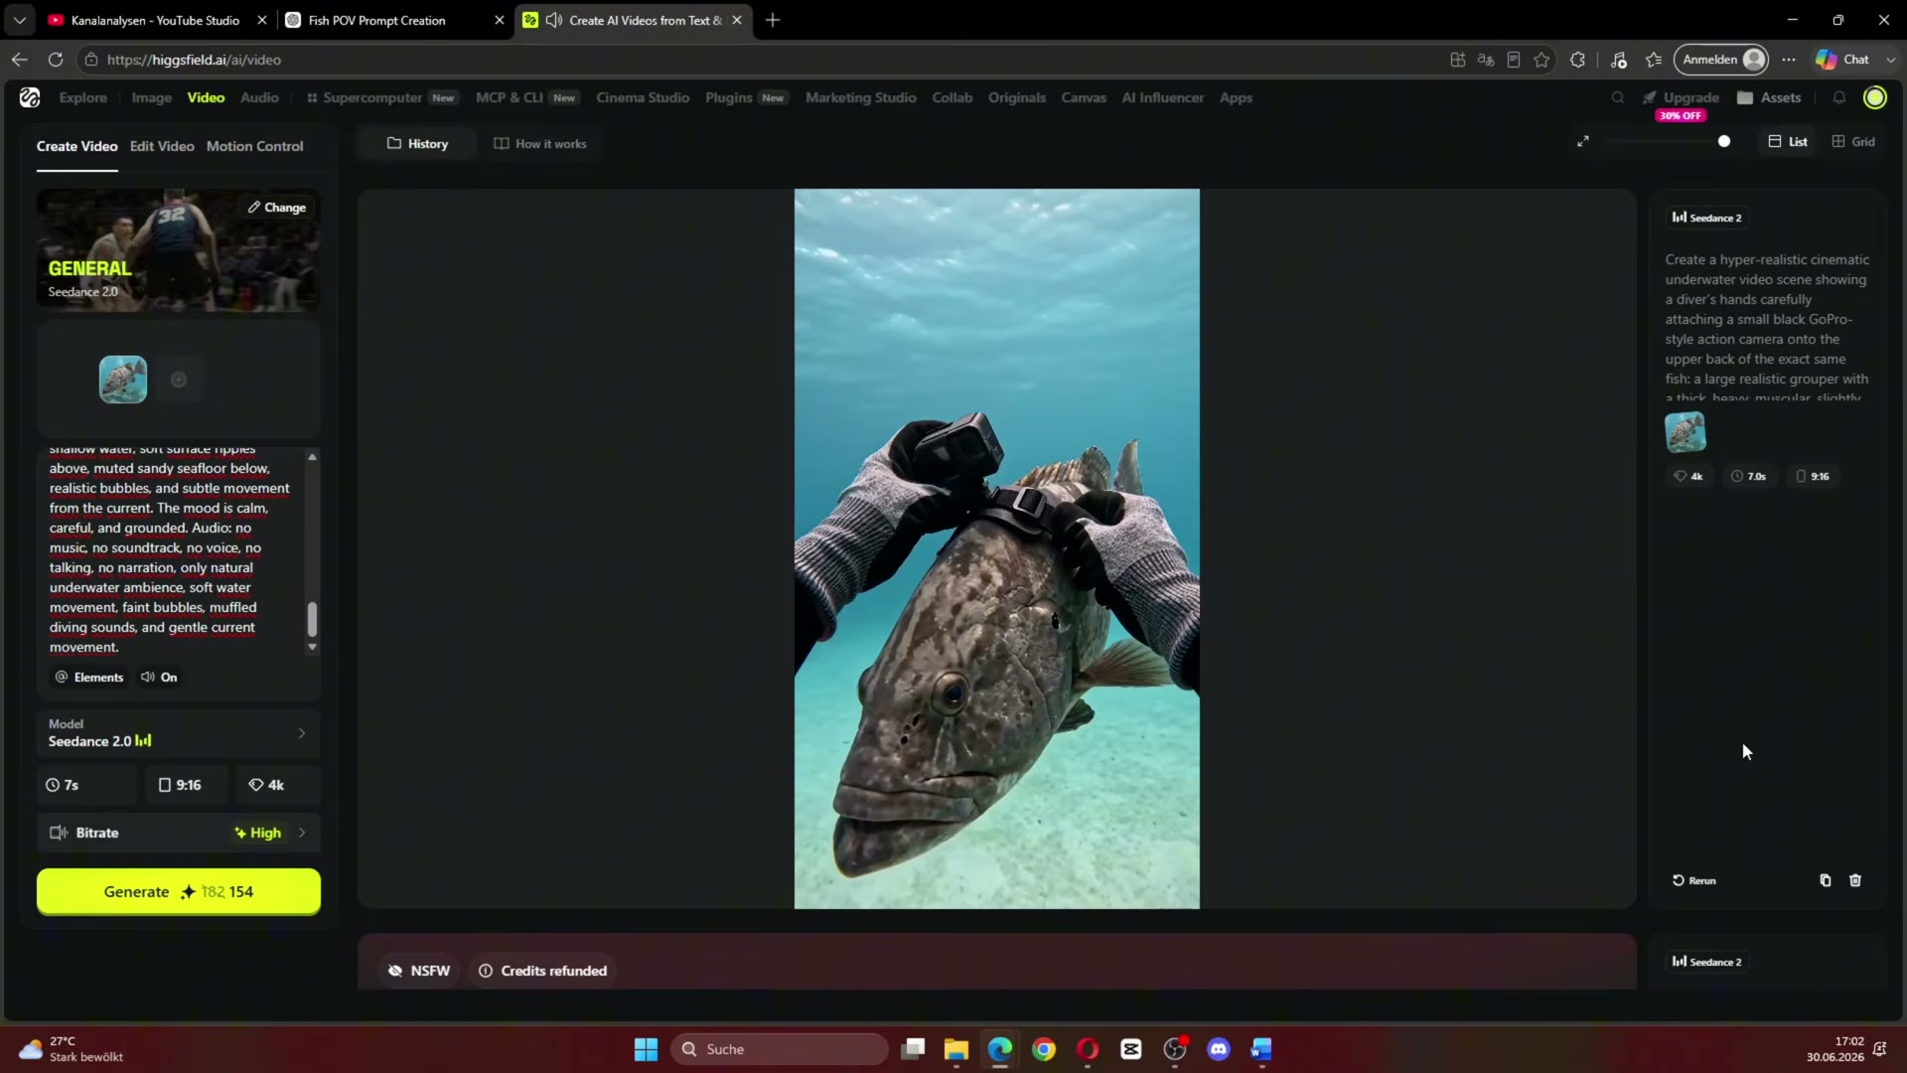The image size is (1907, 1073).
Task: Open Opera browser from taskbar
Action: (1088, 1049)
